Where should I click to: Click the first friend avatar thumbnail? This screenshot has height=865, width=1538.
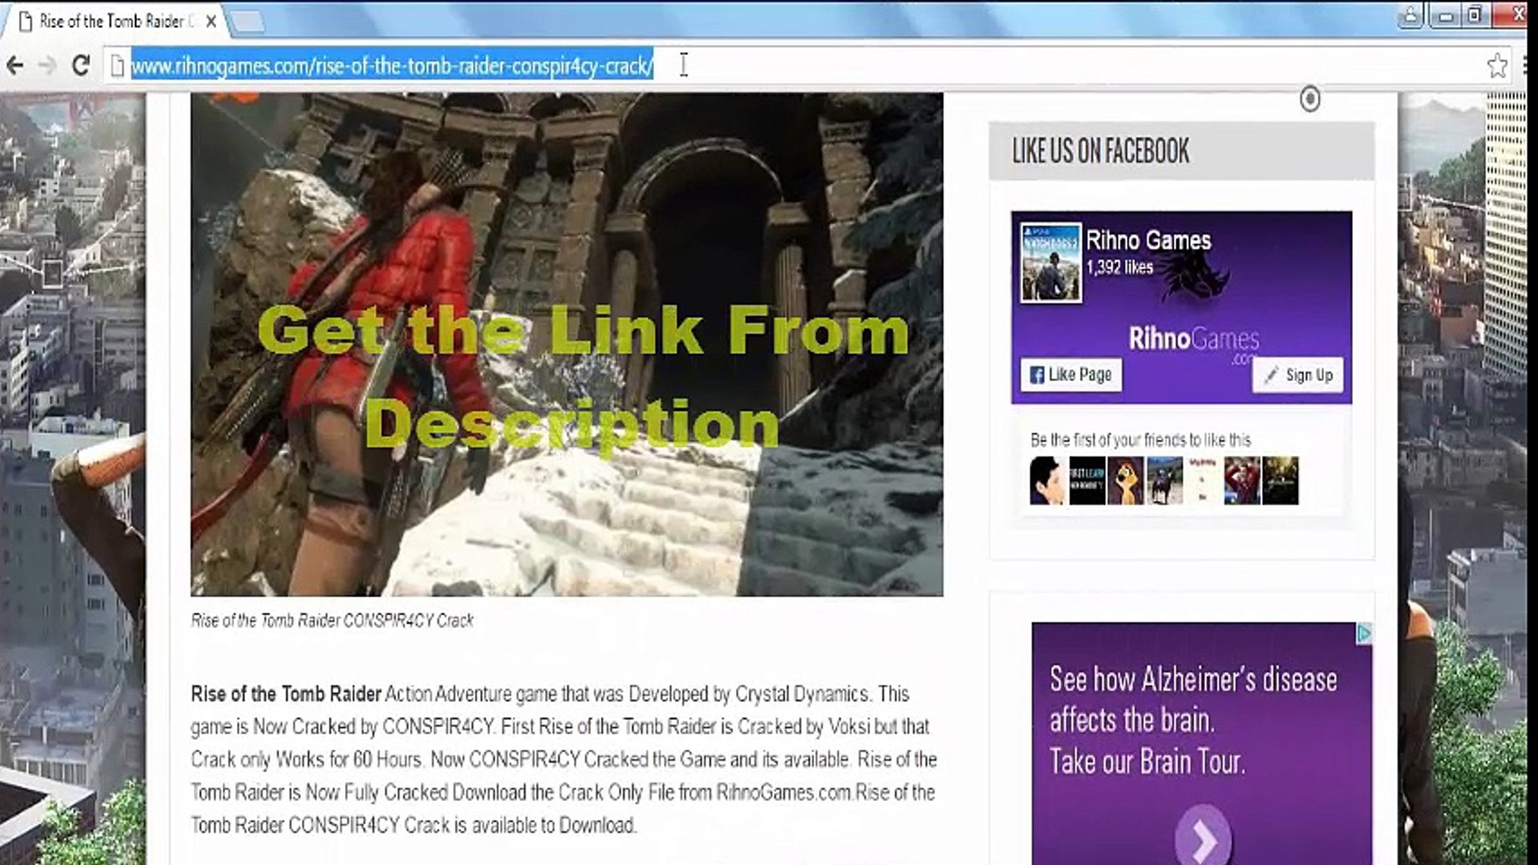[1047, 481]
